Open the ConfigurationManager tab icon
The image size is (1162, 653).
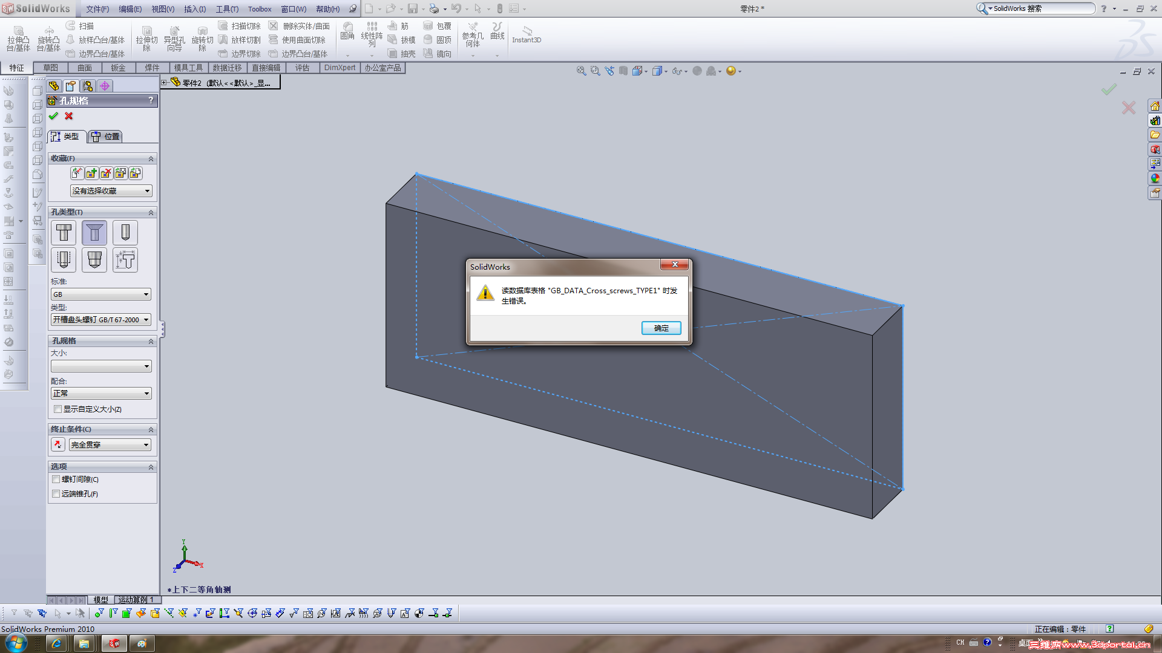pyautogui.click(x=88, y=86)
